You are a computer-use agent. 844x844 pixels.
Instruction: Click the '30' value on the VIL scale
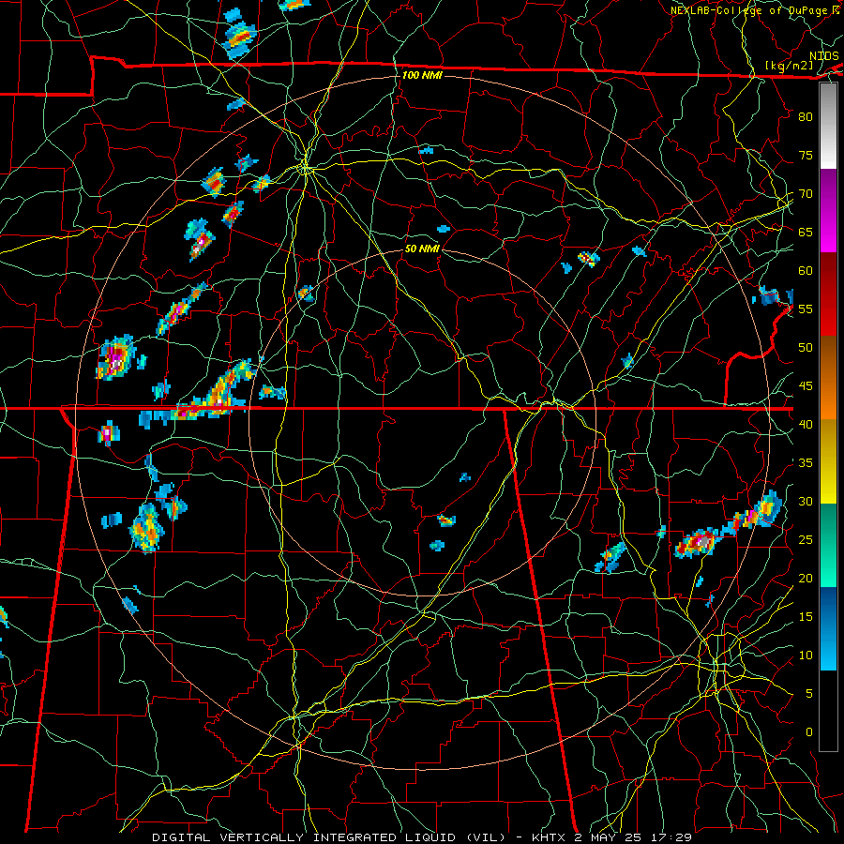(806, 501)
